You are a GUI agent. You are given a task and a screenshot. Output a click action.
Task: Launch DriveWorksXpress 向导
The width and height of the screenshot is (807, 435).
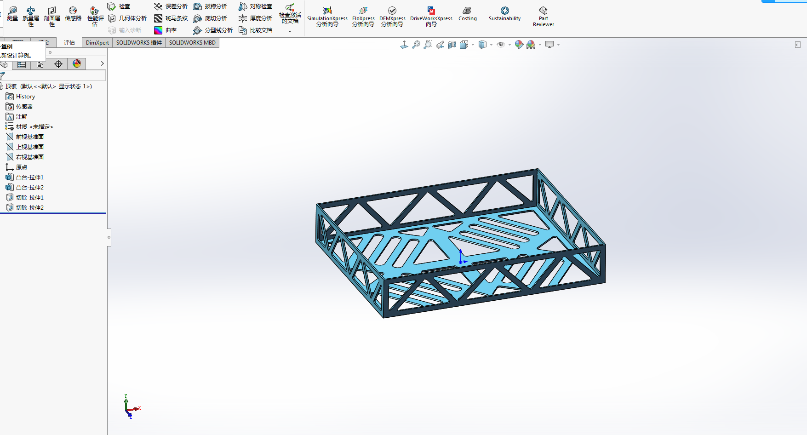(x=431, y=16)
